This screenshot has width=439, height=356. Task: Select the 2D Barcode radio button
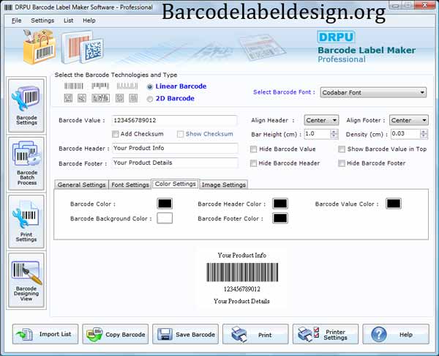pyautogui.click(x=150, y=99)
